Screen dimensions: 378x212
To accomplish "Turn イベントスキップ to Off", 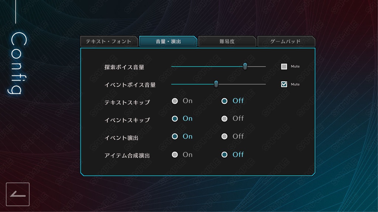I will pyautogui.click(x=224, y=119).
